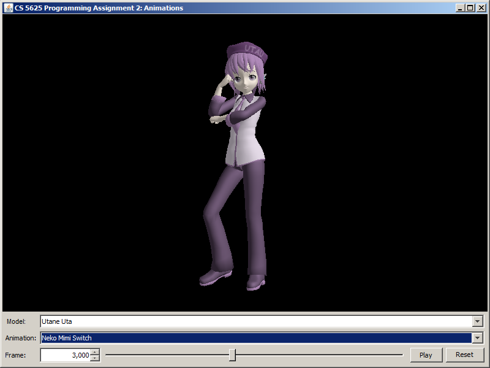Click the Utane Uta model combo box
Viewport: 490px width, 368px height.
(256, 321)
